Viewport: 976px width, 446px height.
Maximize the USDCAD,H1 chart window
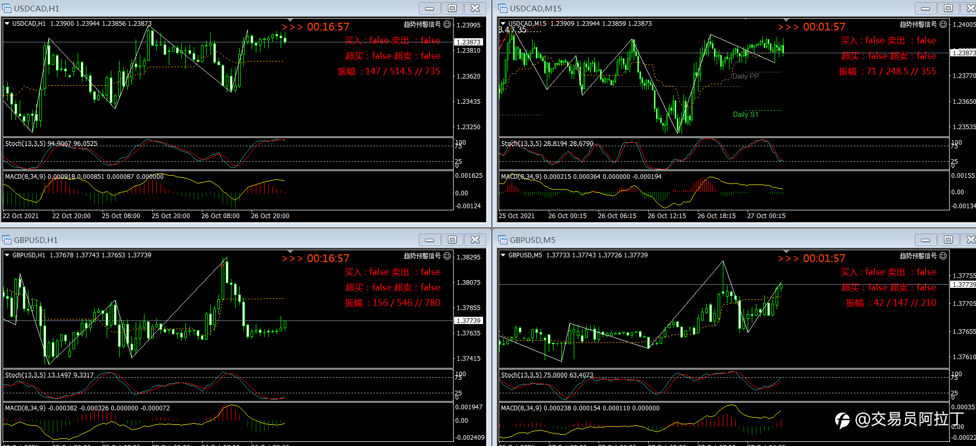coord(453,8)
